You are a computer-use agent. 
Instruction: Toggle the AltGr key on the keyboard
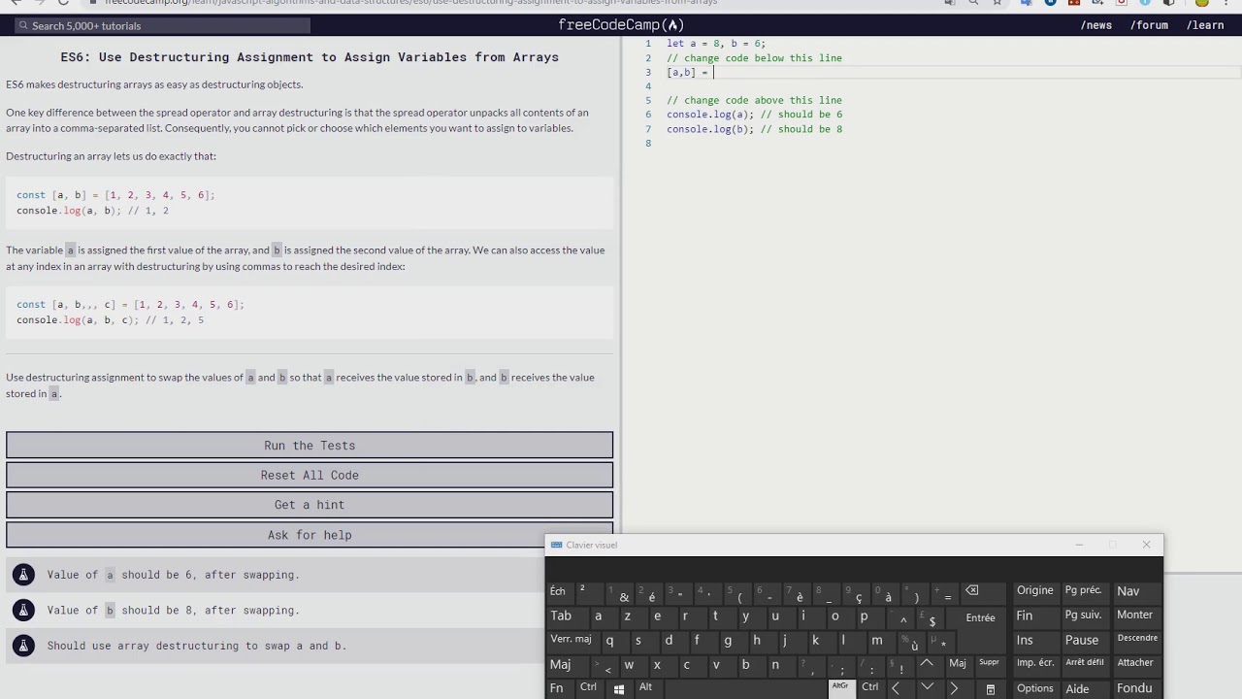pyautogui.click(x=840, y=686)
